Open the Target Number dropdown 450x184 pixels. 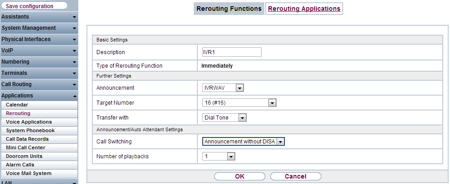[x=239, y=103]
